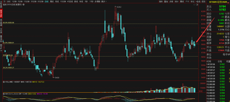
Task: Select the 38.2% 5505.27 Fibonacci line label
Action: [x=9, y=68]
